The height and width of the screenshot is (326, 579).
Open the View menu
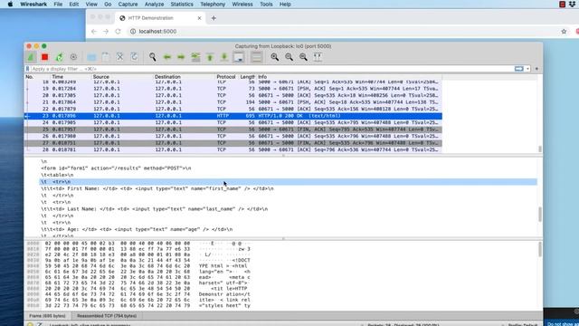91,4
